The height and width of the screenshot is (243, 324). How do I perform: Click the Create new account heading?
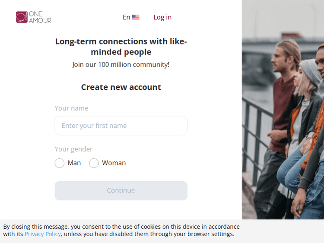click(121, 87)
